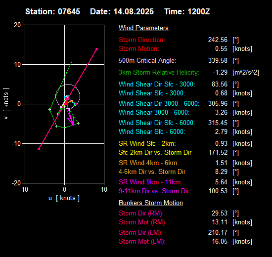Click the u [ knots ] axis label

coord(64,198)
